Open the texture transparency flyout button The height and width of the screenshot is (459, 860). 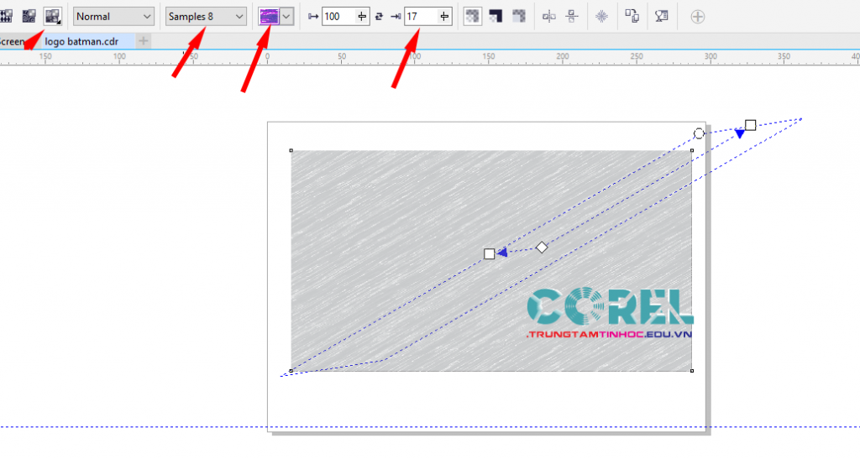coord(53,17)
